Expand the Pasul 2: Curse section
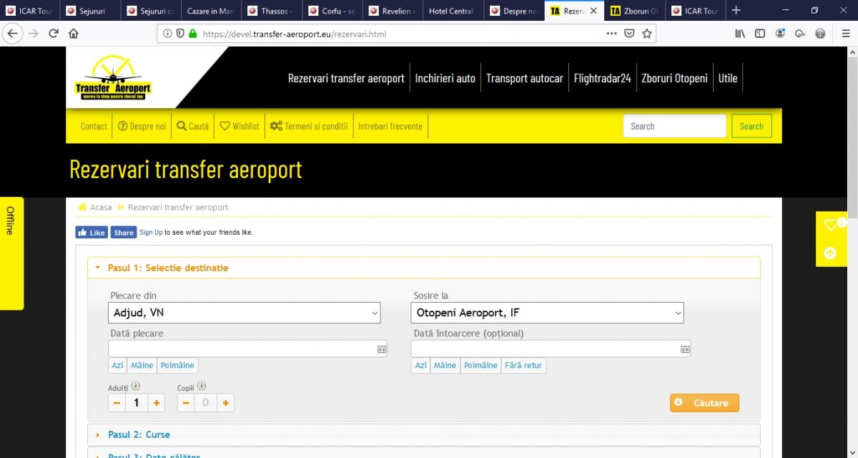 (x=139, y=434)
